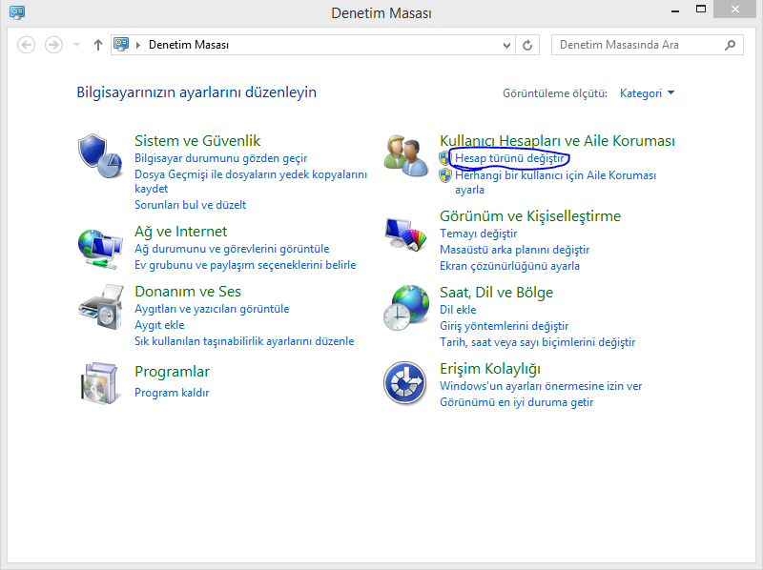Image resolution: width=763 pixels, height=570 pixels.
Task: Open Ev grubunu ve paylaşım seçeneklerini belirle
Action: [x=245, y=265]
